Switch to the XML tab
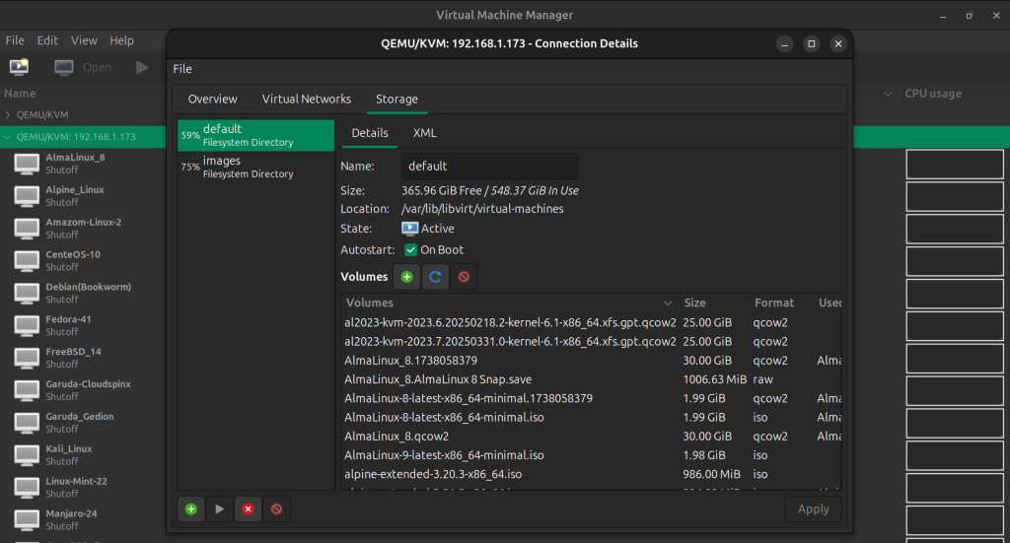Viewport: 1010px width, 543px height. pos(424,133)
